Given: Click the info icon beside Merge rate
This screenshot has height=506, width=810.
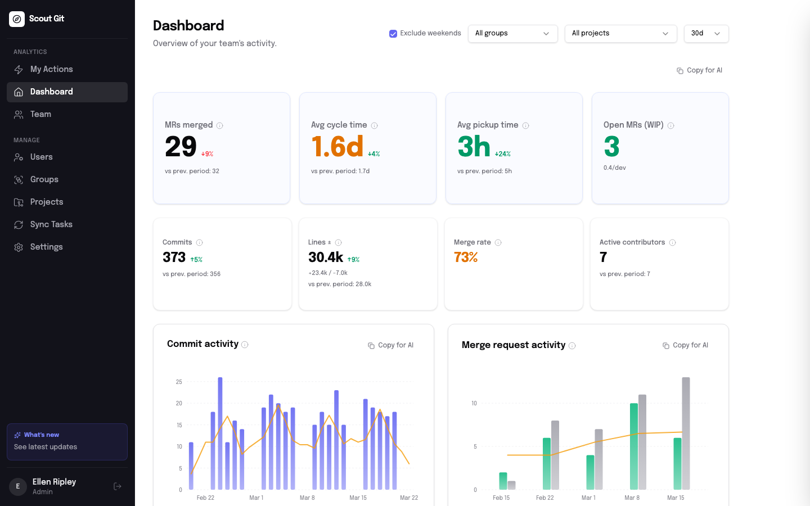Looking at the screenshot, I should [x=498, y=242].
